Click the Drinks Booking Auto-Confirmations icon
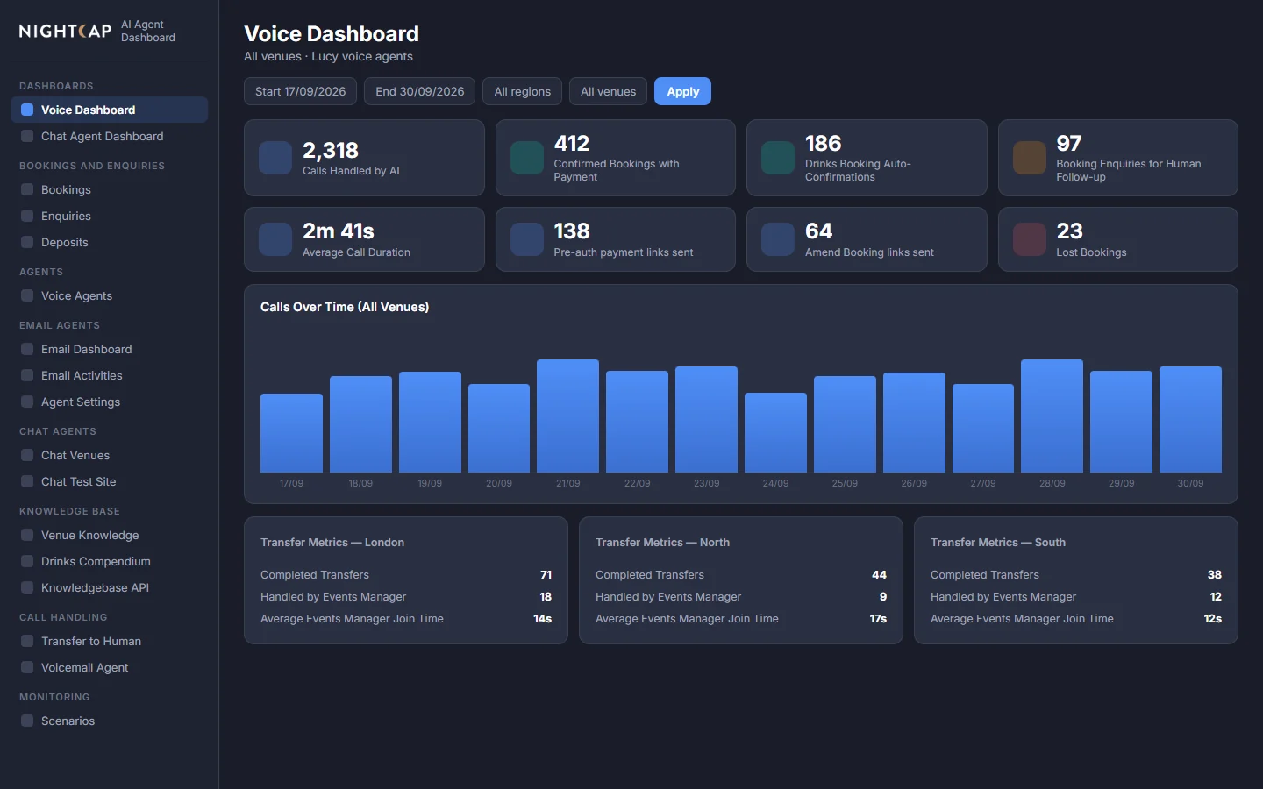 (778, 158)
